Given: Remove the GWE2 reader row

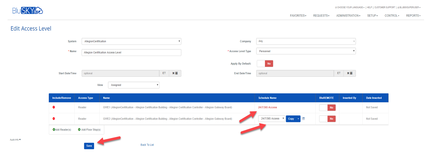Looking at the screenshot, I should point(54,119).
